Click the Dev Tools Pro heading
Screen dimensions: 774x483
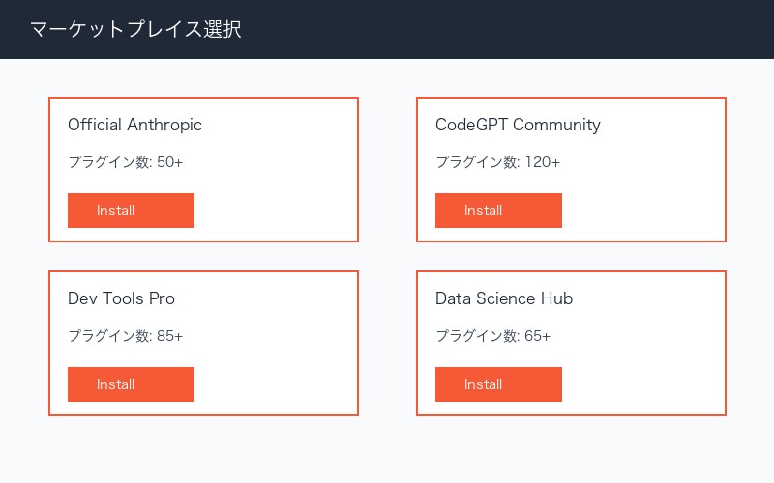tap(121, 298)
